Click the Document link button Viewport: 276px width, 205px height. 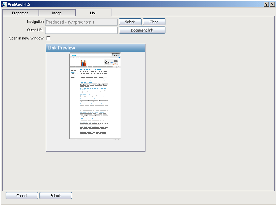pos(142,30)
